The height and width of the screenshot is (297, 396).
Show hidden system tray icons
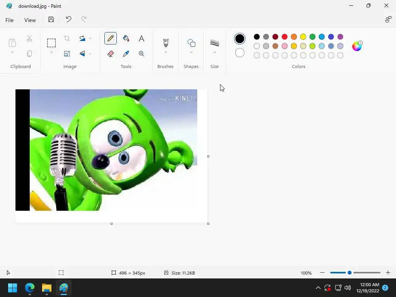tap(318, 288)
